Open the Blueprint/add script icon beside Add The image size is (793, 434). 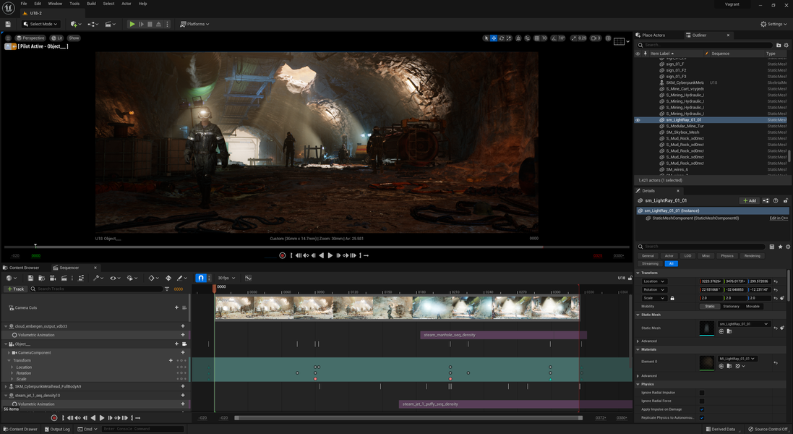pyautogui.click(x=766, y=201)
